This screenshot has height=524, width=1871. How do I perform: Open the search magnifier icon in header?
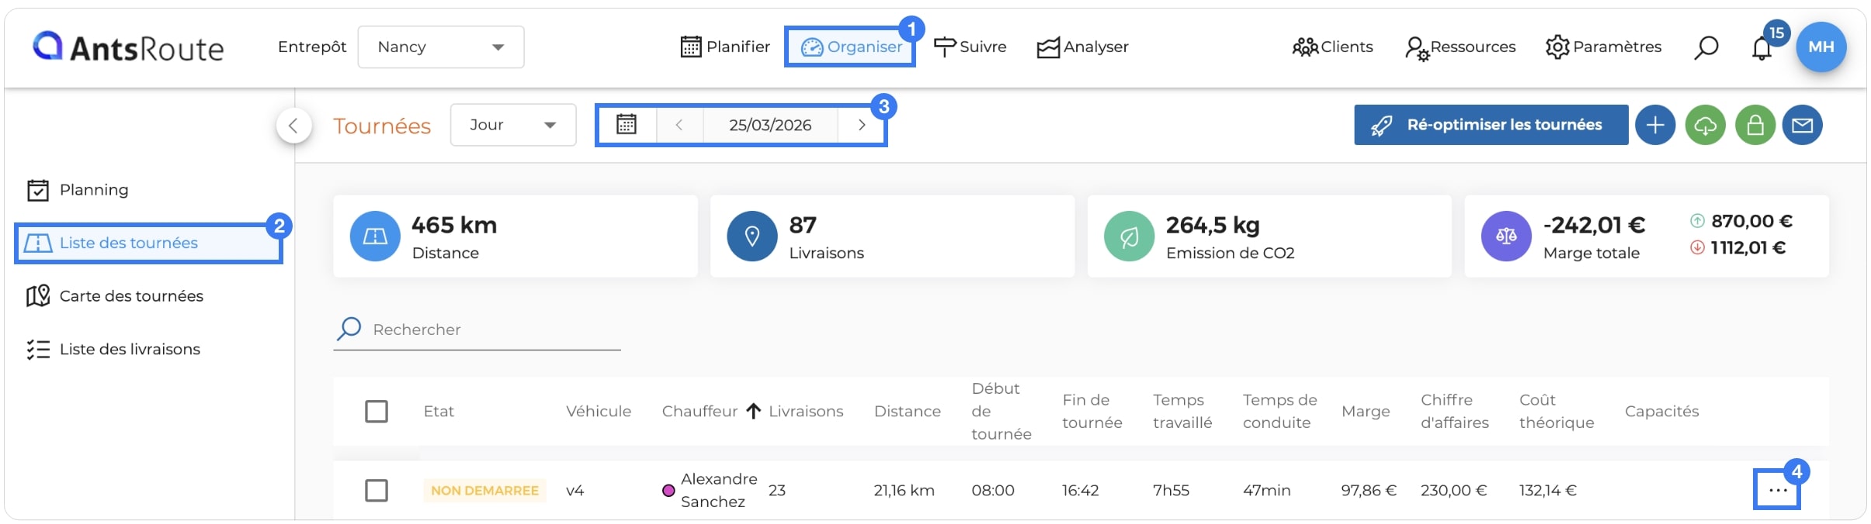pyautogui.click(x=1706, y=47)
